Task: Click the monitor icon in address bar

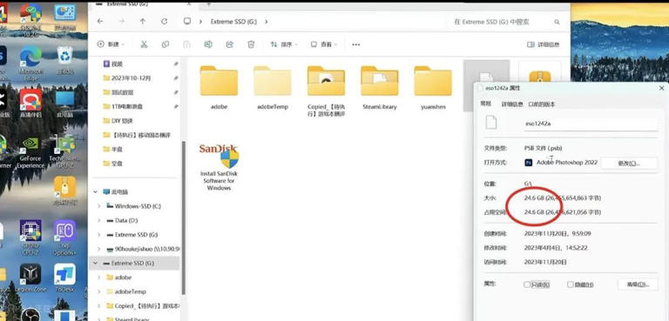Action: pyautogui.click(x=187, y=22)
